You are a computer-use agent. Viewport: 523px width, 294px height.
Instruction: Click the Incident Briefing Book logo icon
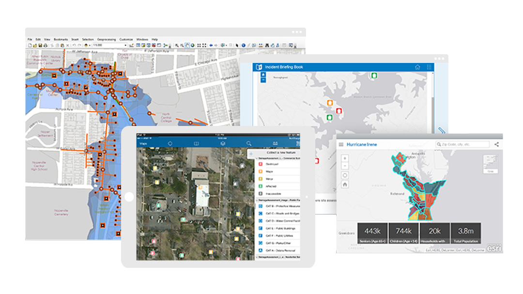click(x=259, y=67)
